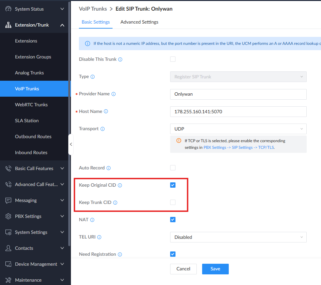Follow the PBX Settings SIP Settings TCP/TLS link

pos(239,147)
